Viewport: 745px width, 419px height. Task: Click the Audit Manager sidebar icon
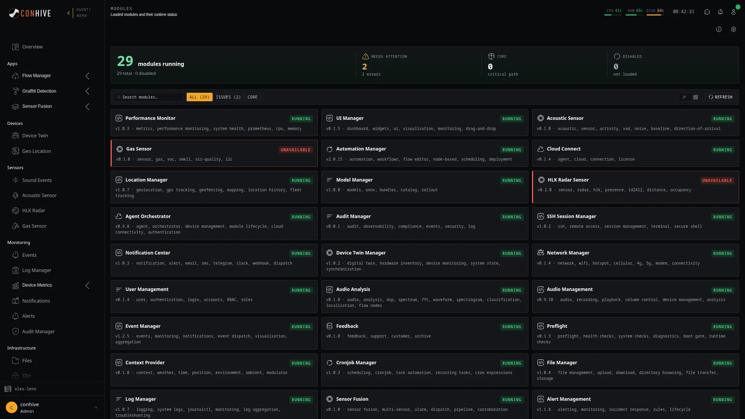pos(16,331)
